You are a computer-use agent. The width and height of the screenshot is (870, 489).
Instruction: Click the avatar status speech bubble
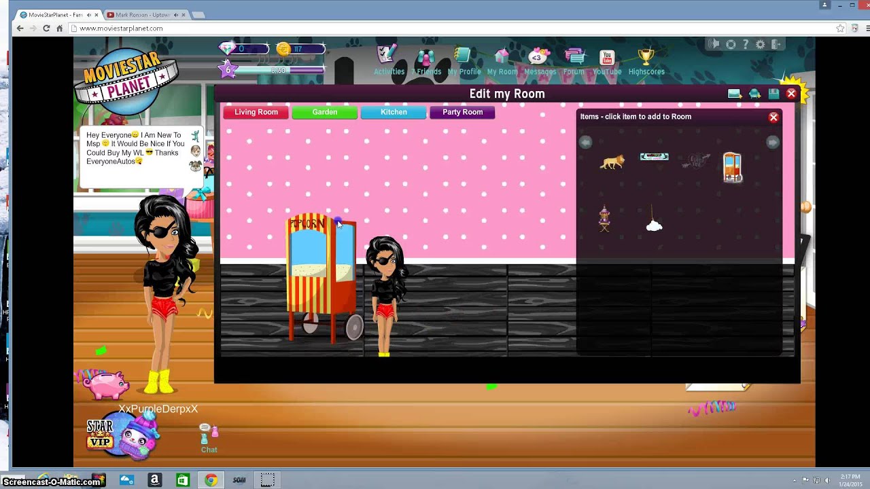click(x=141, y=157)
